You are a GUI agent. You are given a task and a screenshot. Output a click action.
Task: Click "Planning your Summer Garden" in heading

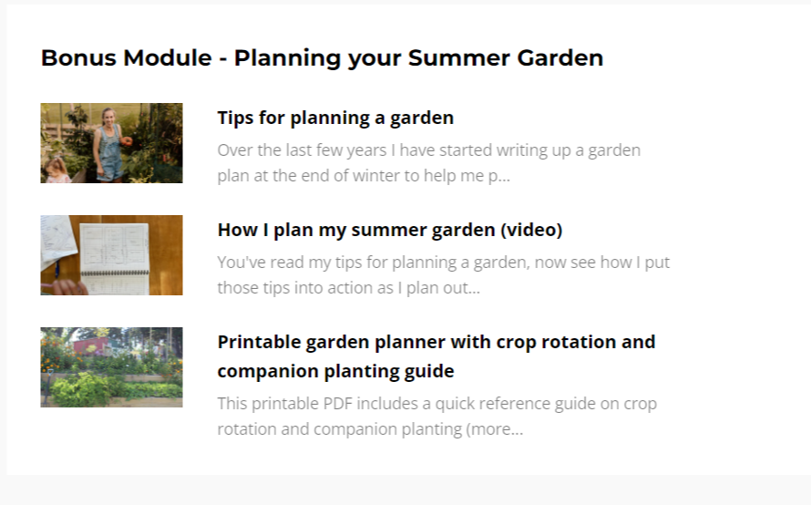click(x=418, y=58)
